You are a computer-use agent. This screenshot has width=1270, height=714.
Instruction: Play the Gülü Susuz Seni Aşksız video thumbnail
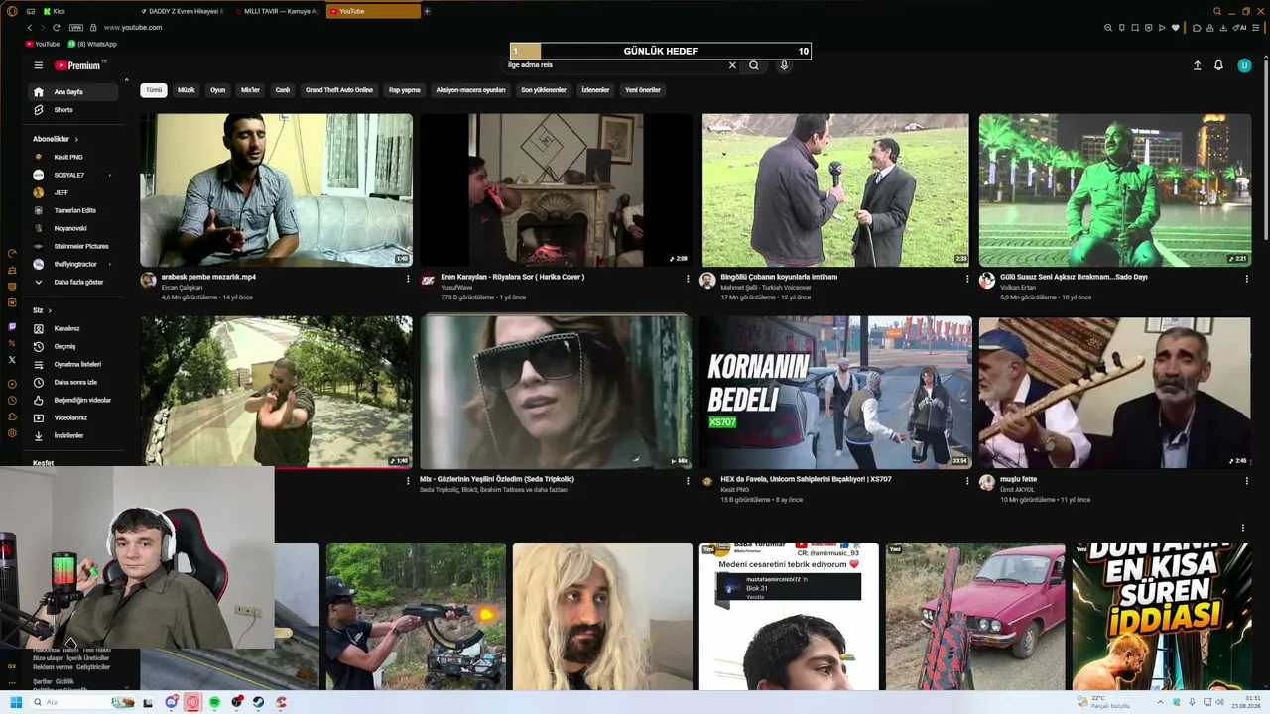click(1115, 189)
